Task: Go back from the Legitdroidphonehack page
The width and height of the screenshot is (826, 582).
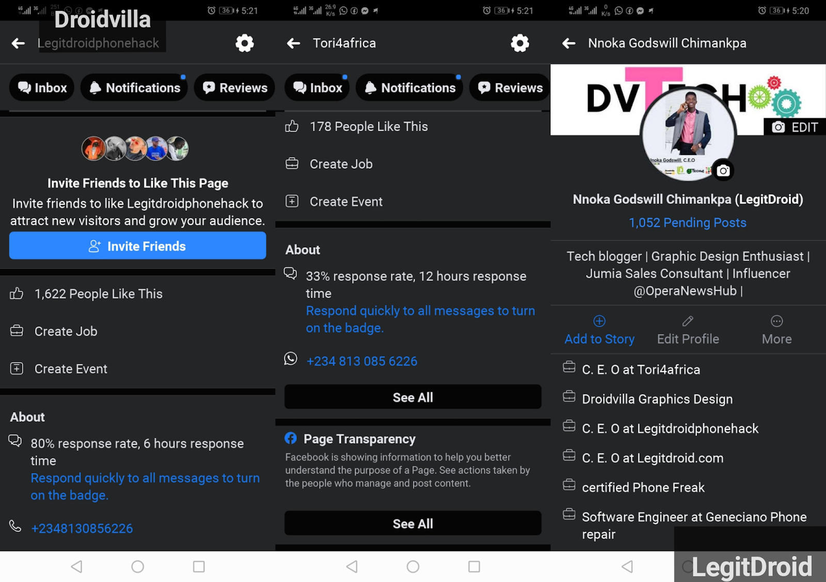Action: click(x=19, y=43)
